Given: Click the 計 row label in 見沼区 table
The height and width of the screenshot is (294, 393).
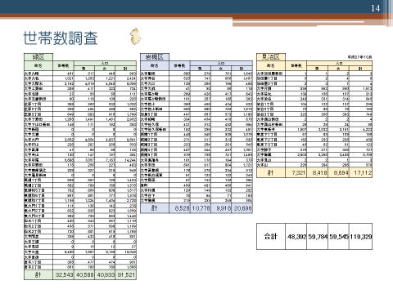Looking at the screenshot, I should point(271,173).
